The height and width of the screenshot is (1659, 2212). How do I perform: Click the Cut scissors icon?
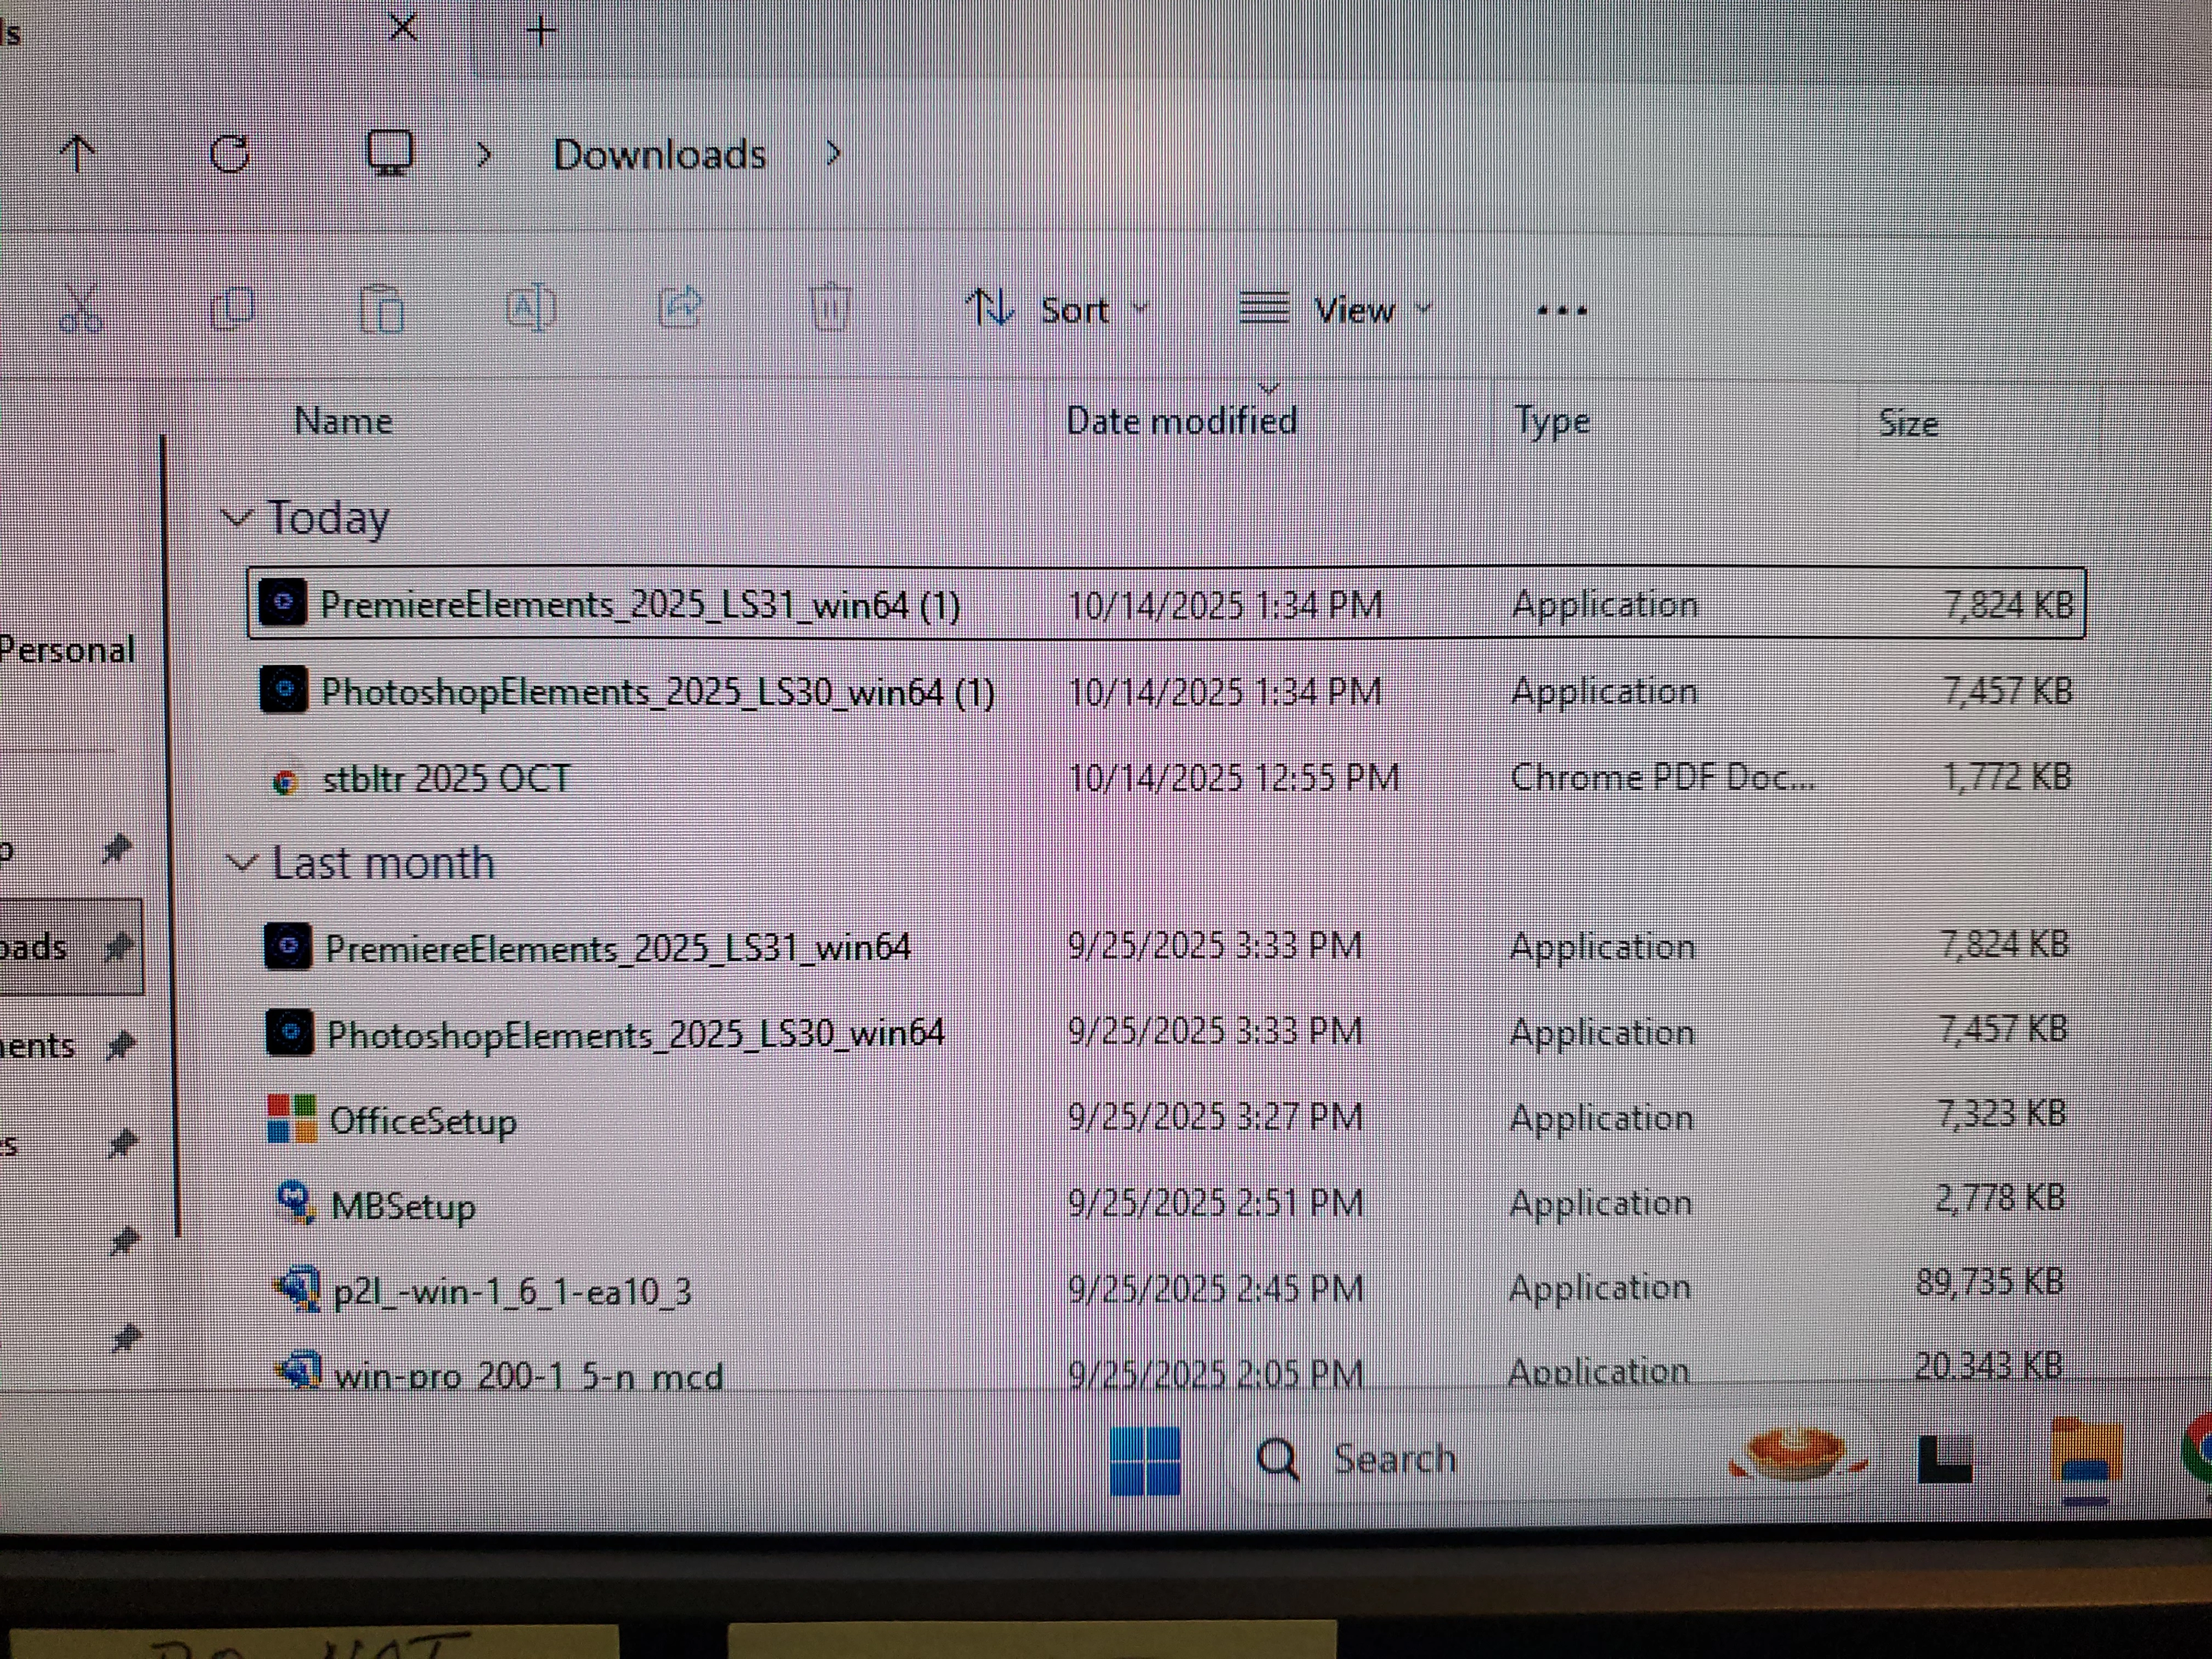pyautogui.click(x=80, y=306)
